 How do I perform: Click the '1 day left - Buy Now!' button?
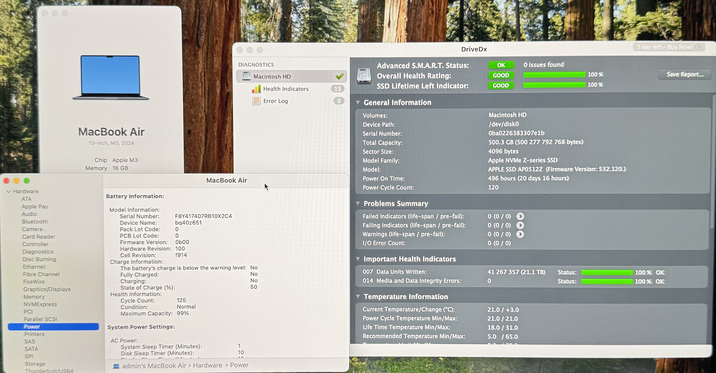click(x=668, y=47)
